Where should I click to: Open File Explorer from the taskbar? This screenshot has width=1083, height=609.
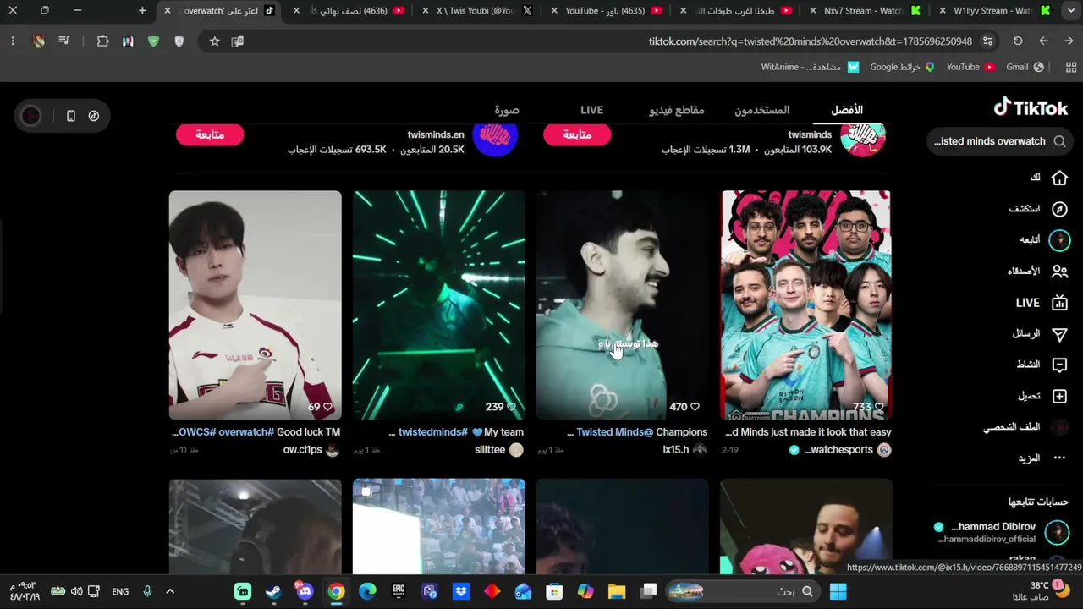(x=617, y=591)
